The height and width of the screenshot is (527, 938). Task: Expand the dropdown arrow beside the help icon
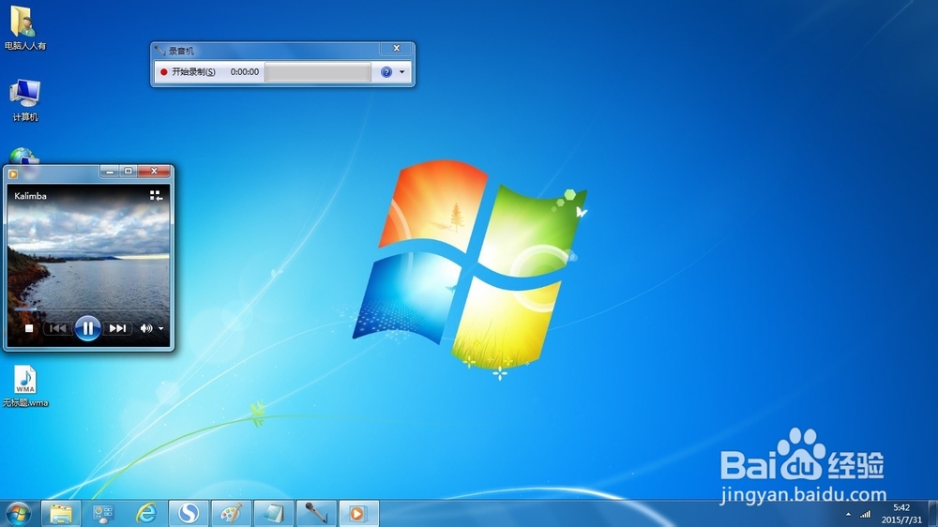(x=402, y=72)
